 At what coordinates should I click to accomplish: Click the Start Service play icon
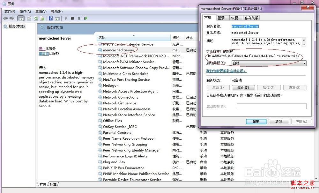66,18
